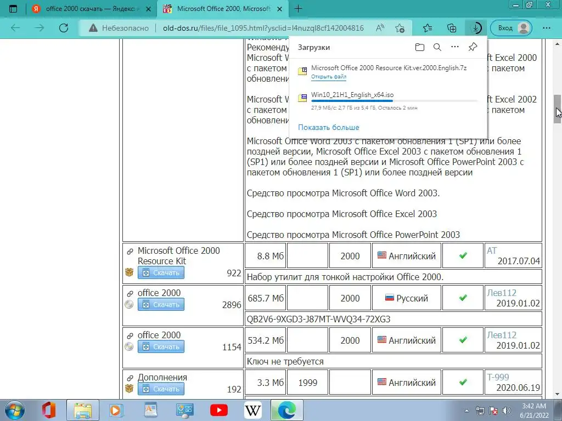
Task: Open browser settings and more menu
Action: [x=547, y=28]
